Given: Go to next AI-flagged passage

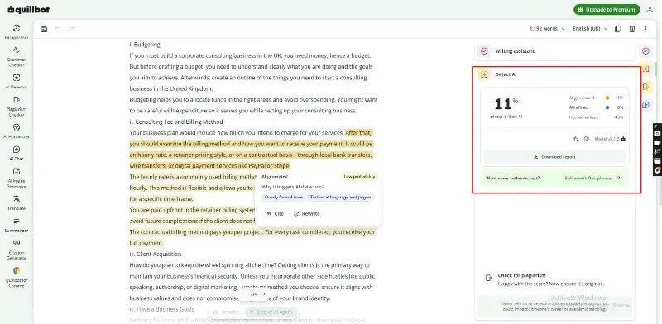Looking at the screenshot, I should 264,294.
